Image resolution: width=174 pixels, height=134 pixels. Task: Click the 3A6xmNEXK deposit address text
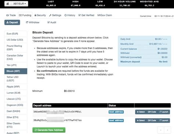(57, 112)
